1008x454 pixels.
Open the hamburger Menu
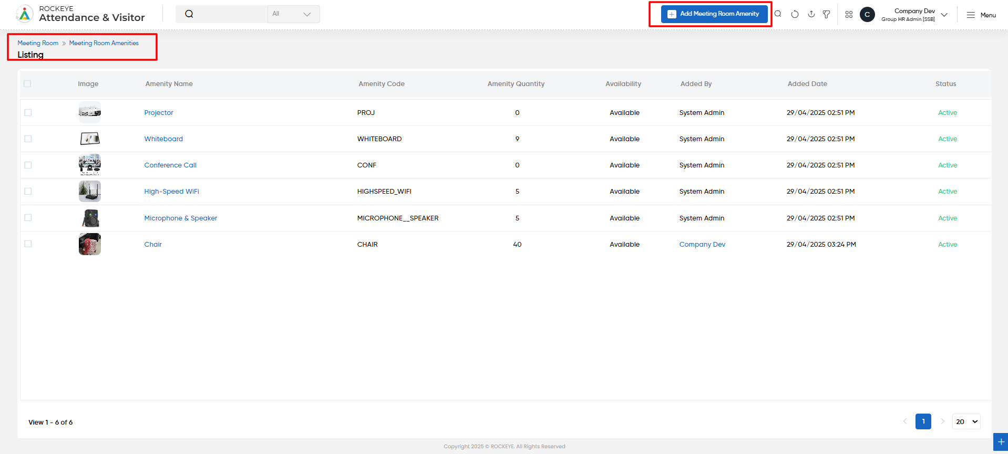click(981, 15)
